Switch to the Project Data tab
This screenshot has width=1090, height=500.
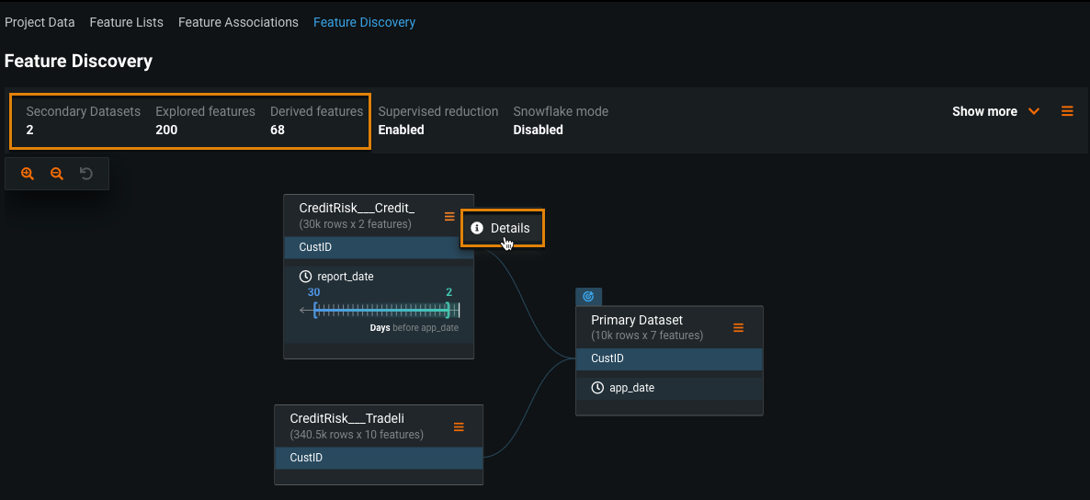pos(40,22)
